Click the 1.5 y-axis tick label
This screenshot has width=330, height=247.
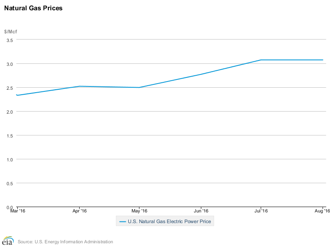(x=10, y=135)
